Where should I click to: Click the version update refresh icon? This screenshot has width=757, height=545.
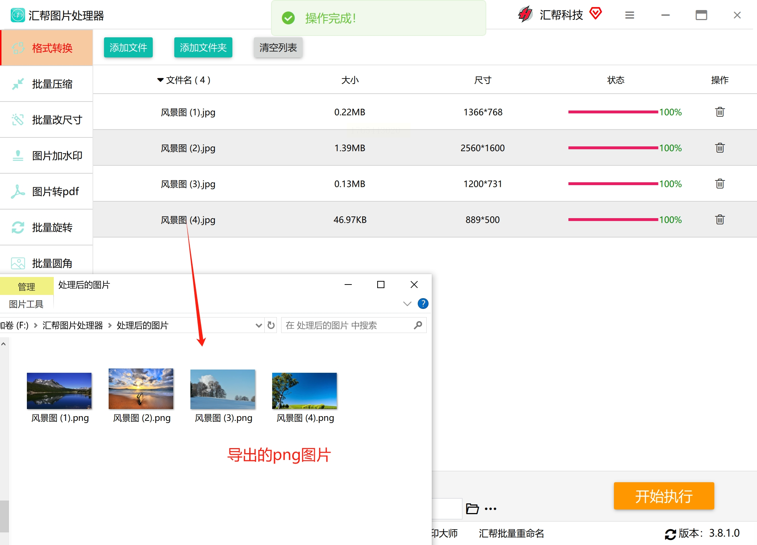670,534
